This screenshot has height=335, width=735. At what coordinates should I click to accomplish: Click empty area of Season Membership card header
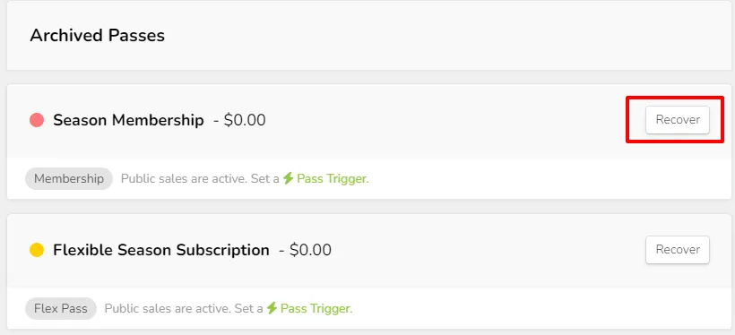pos(445,120)
